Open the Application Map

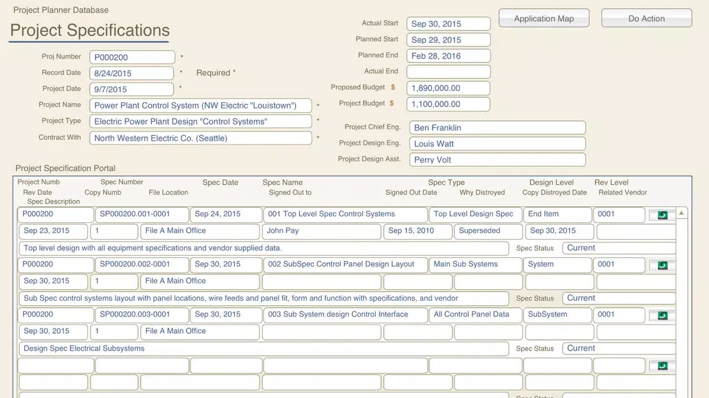544,19
